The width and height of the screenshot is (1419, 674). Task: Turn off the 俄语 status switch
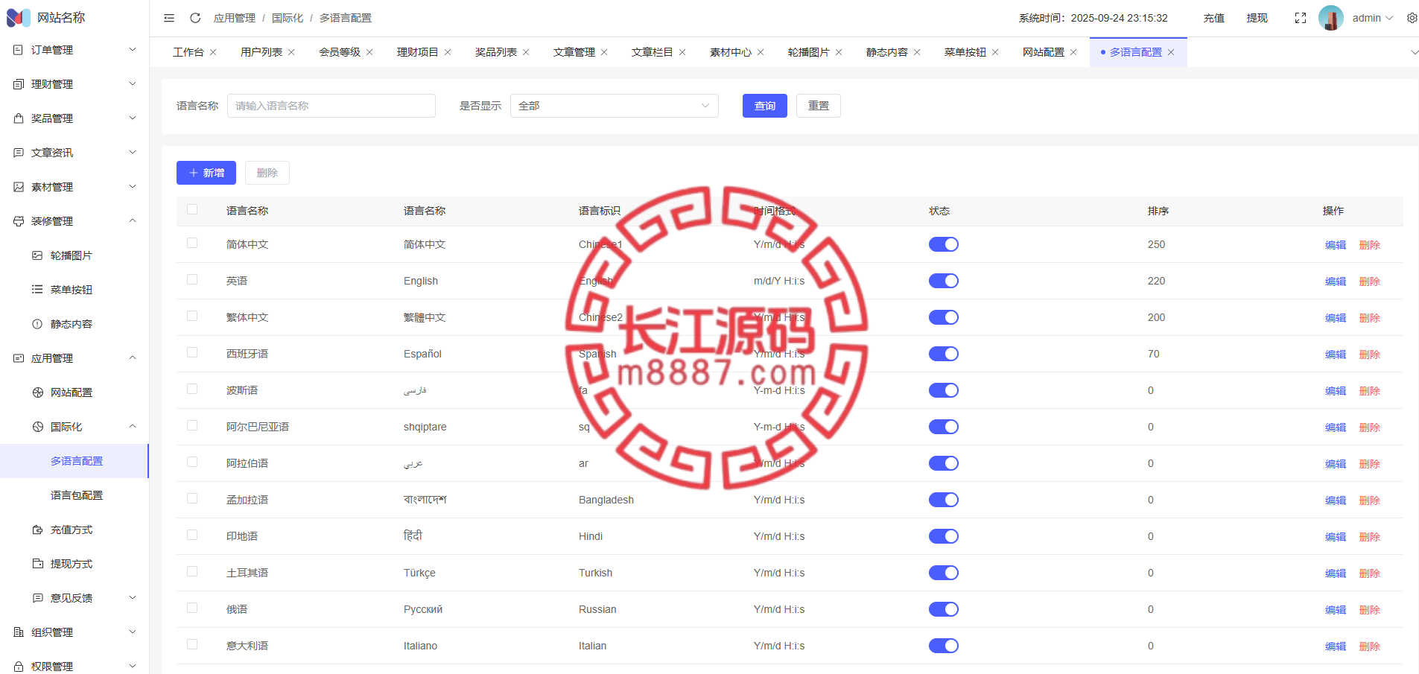coord(943,609)
